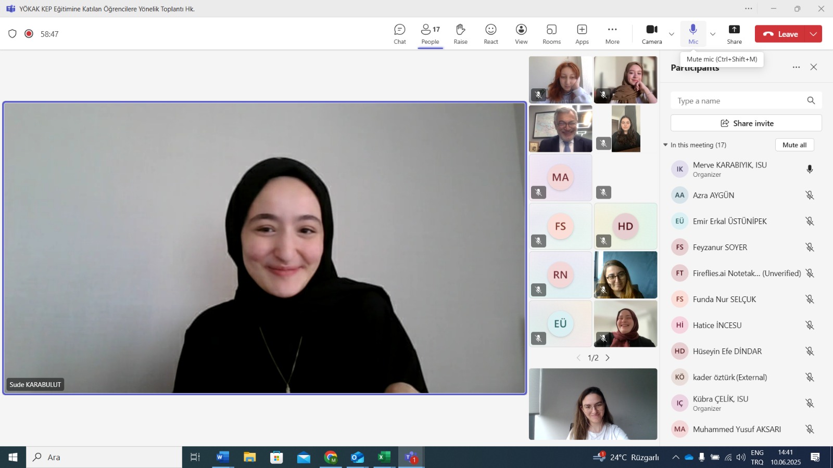Expand the camera options dropdown arrow
This screenshot has height=468, width=833.
[672, 34]
